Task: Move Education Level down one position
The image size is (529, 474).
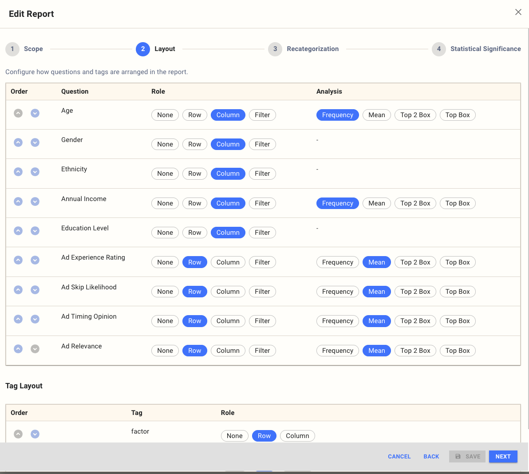Action: [35, 231]
